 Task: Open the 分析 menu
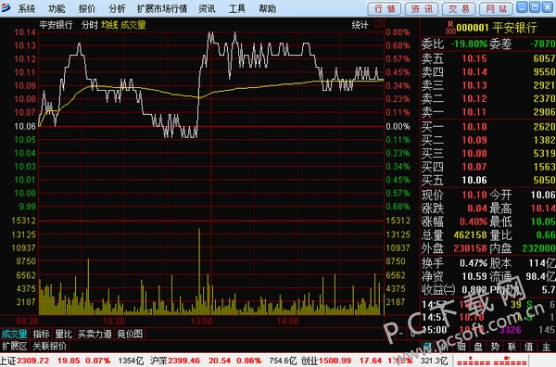click(117, 8)
